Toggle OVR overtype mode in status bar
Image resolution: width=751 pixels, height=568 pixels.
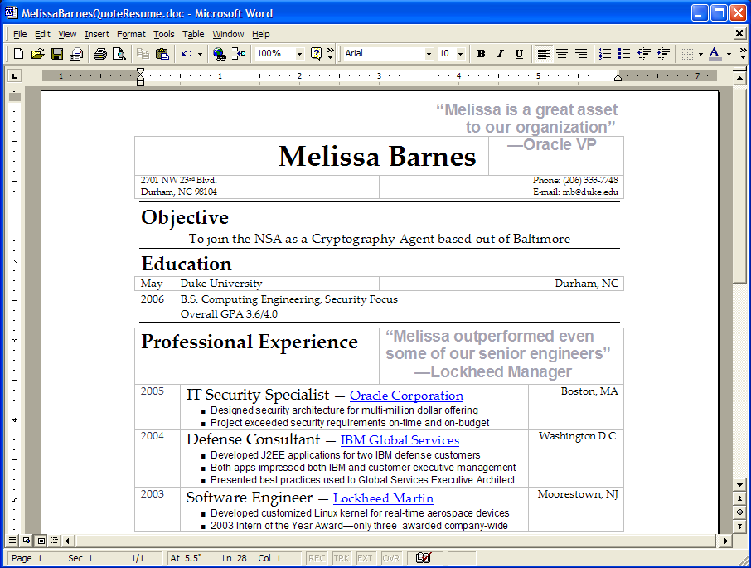pyautogui.click(x=390, y=558)
